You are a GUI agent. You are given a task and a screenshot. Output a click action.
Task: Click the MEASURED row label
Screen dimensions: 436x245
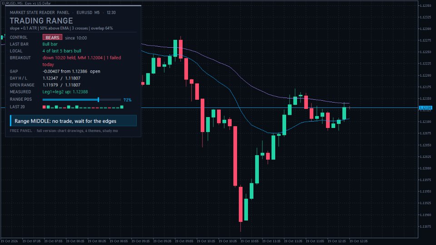[20, 92]
